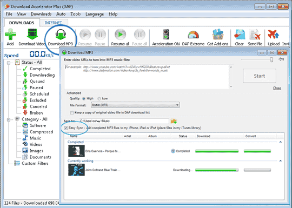This screenshot has height=208, width=292.
Task: Select Completed status filter
Action: 40,69
